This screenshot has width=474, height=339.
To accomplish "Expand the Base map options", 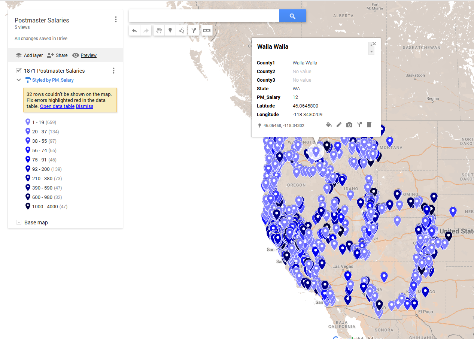I will point(19,223).
